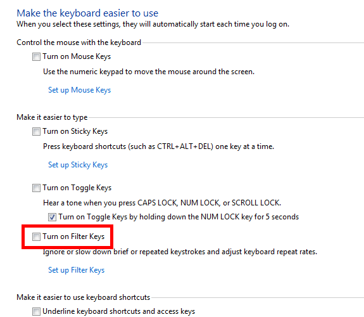Open the Set up Sticky Keys link
Image resolution: width=364 pixels, height=317 pixels.
(78, 165)
